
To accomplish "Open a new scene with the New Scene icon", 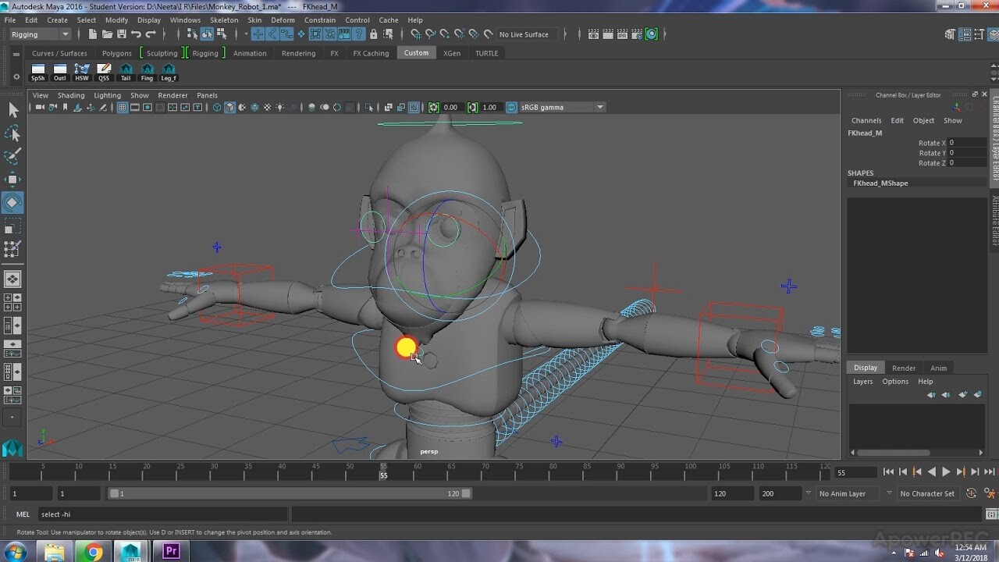I will point(93,34).
